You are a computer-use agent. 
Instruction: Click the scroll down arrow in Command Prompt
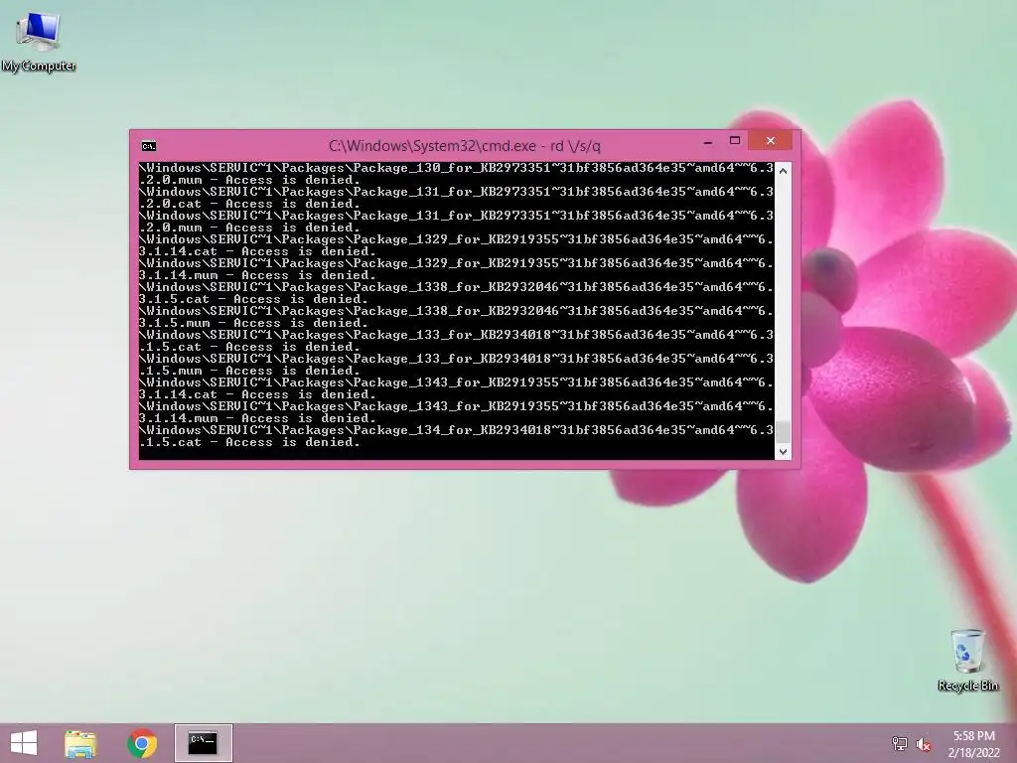[783, 452]
